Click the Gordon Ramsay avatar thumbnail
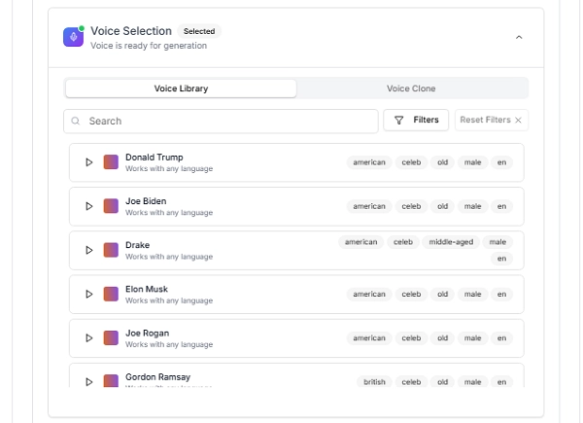The width and height of the screenshot is (583, 423). click(111, 380)
